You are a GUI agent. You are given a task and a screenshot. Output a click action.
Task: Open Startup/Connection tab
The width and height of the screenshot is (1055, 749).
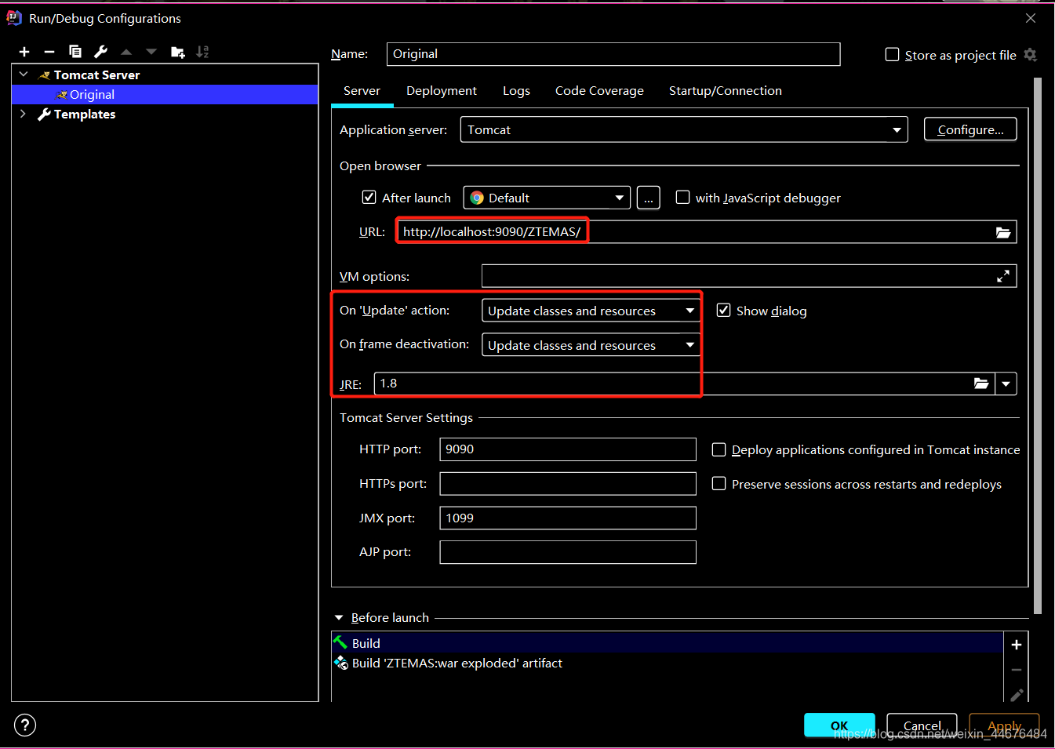tap(726, 91)
